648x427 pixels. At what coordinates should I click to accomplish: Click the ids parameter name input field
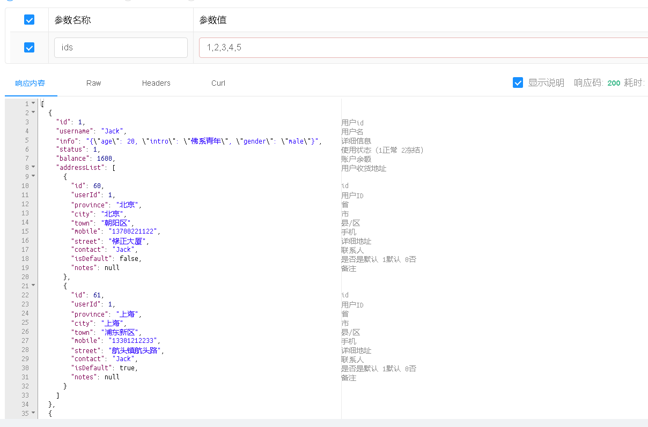(120, 47)
